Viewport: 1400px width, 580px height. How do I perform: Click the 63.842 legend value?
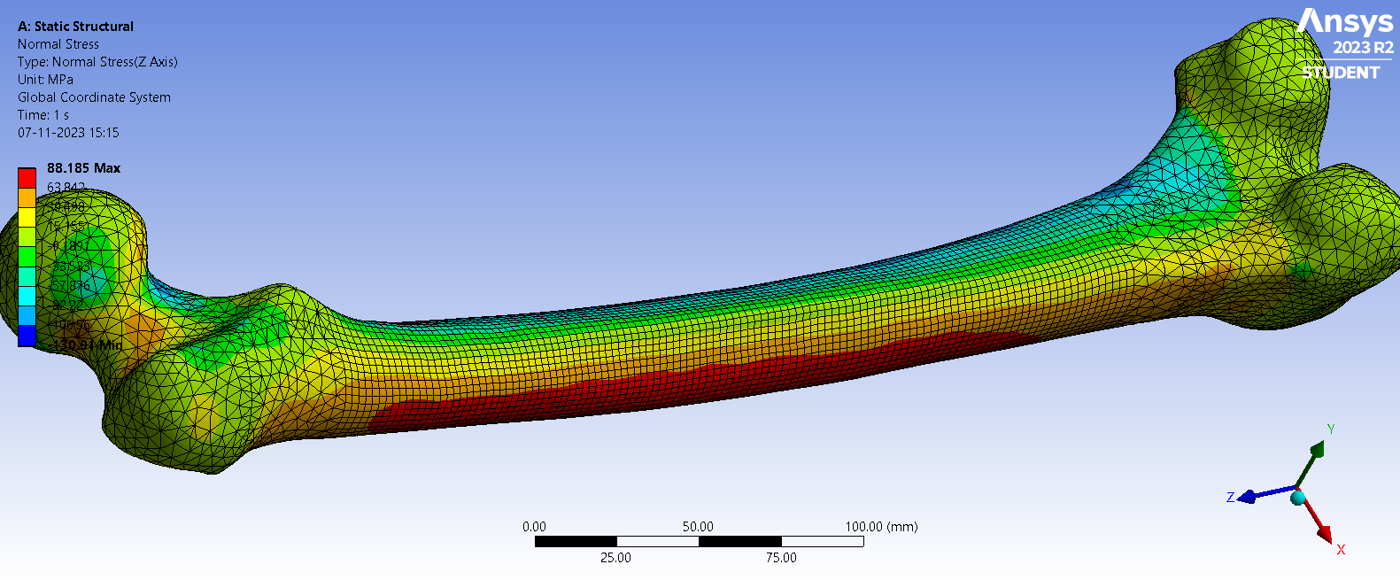click(x=66, y=187)
